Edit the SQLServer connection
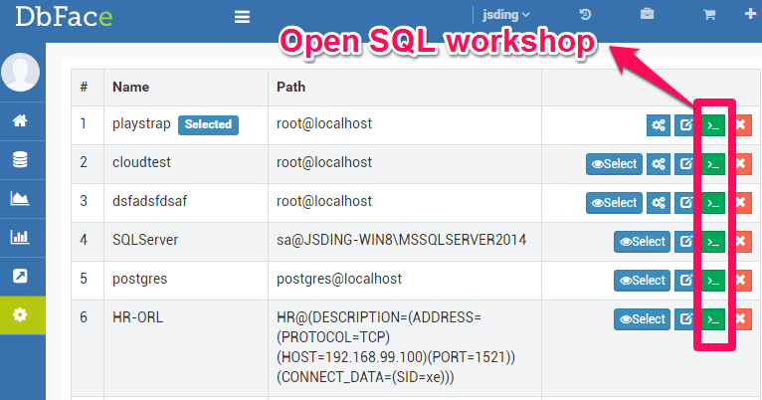 pos(685,242)
